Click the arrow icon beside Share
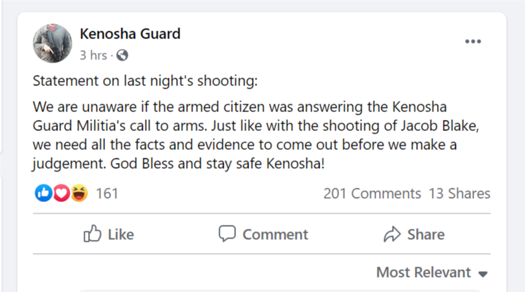Screen dimensions: 525x292 392,234
